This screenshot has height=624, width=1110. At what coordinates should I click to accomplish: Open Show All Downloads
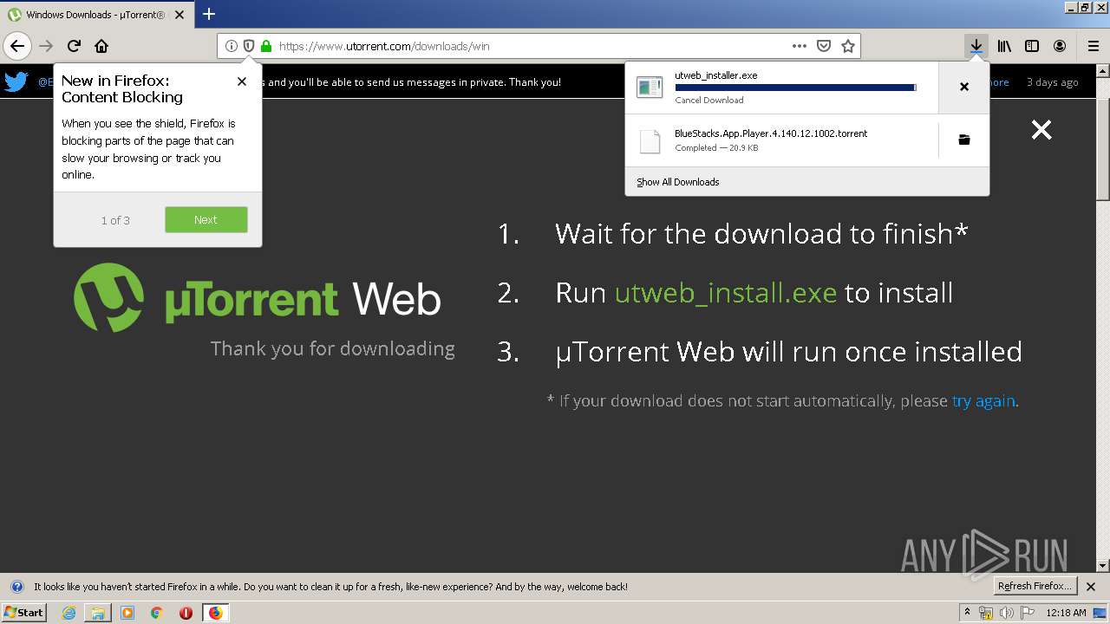tap(678, 182)
